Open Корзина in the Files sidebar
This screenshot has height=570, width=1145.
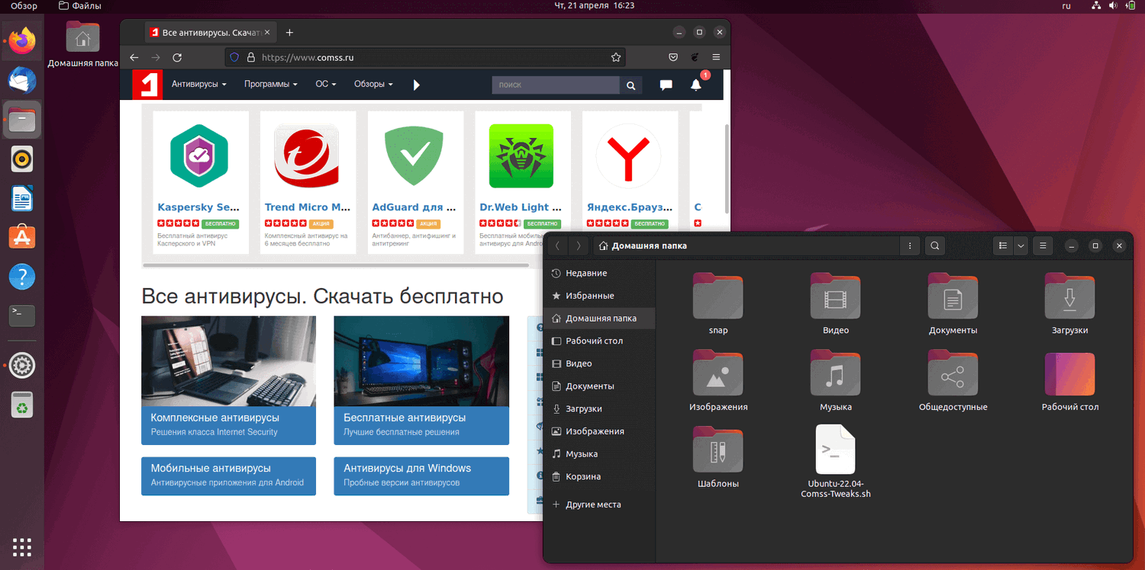pyautogui.click(x=599, y=476)
